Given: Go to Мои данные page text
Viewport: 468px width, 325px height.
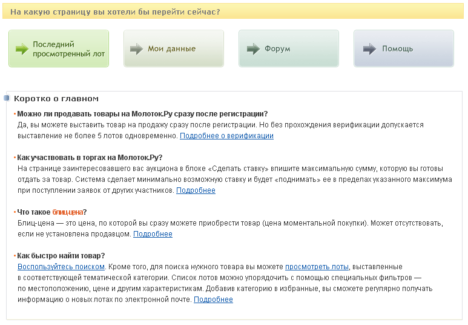Looking at the screenshot, I should pyautogui.click(x=171, y=49).
